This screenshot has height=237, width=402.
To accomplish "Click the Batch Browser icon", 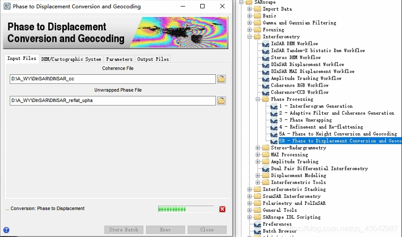I will 257,231.
